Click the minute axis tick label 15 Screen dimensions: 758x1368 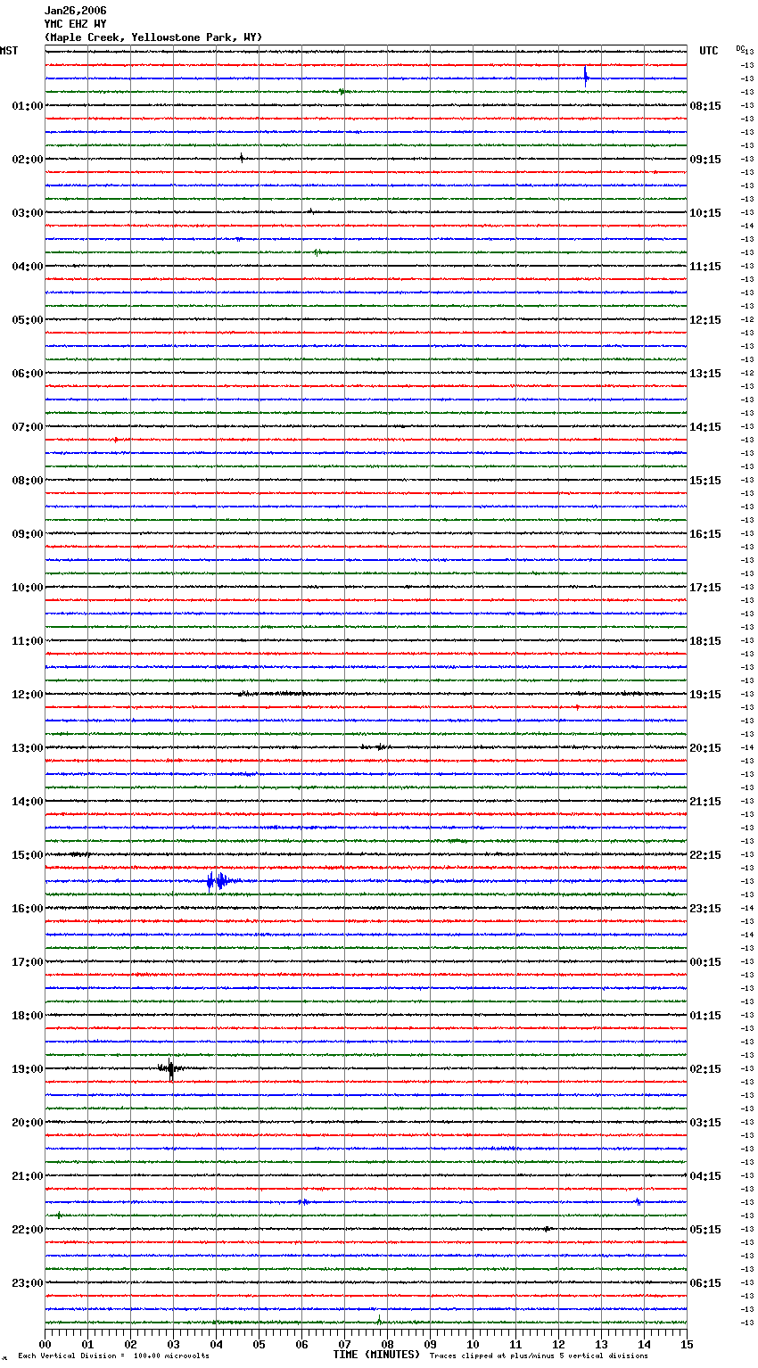tap(687, 1345)
